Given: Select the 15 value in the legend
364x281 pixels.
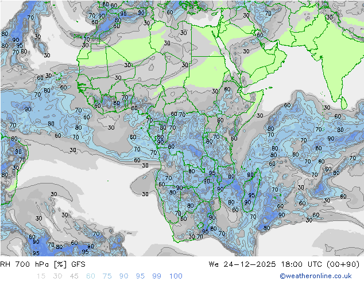Looking at the screenshot, I should point(41,276).
